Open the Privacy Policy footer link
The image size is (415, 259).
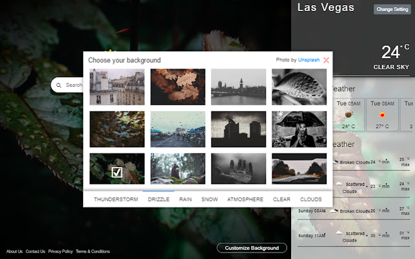click(x=60, y=251)
